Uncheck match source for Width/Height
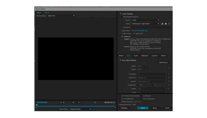 click(169, 68)
